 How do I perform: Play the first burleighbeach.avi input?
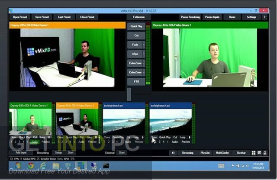click(142, 137)
